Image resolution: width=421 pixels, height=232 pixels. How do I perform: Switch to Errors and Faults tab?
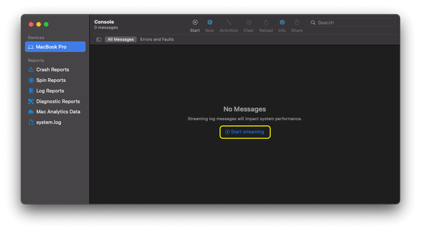pos(157,40)
